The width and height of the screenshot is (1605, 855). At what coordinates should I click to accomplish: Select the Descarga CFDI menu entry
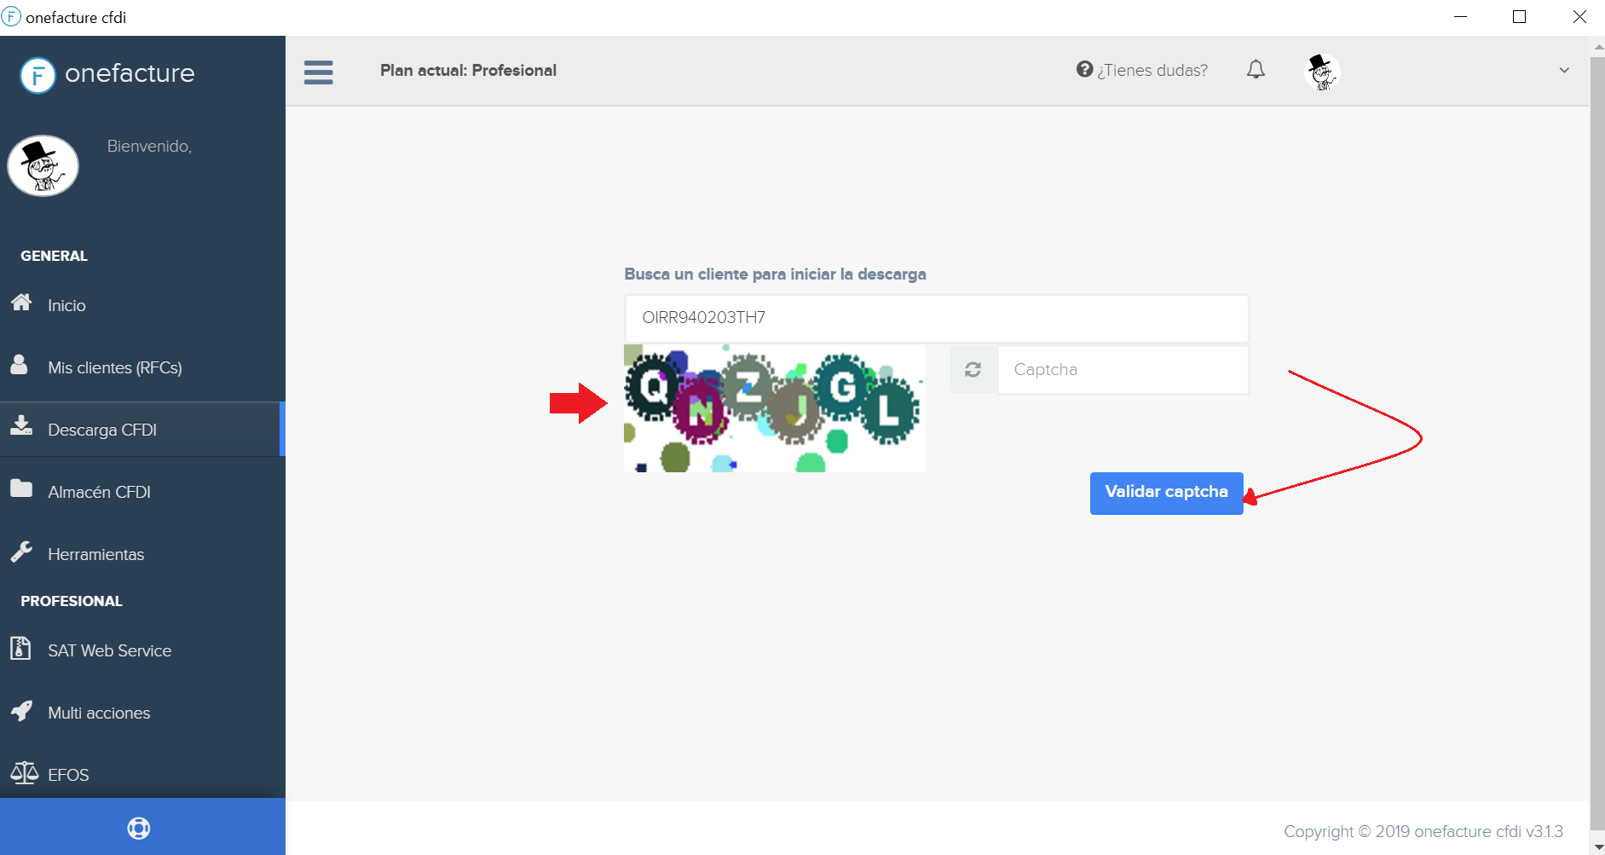pos(102,429)
